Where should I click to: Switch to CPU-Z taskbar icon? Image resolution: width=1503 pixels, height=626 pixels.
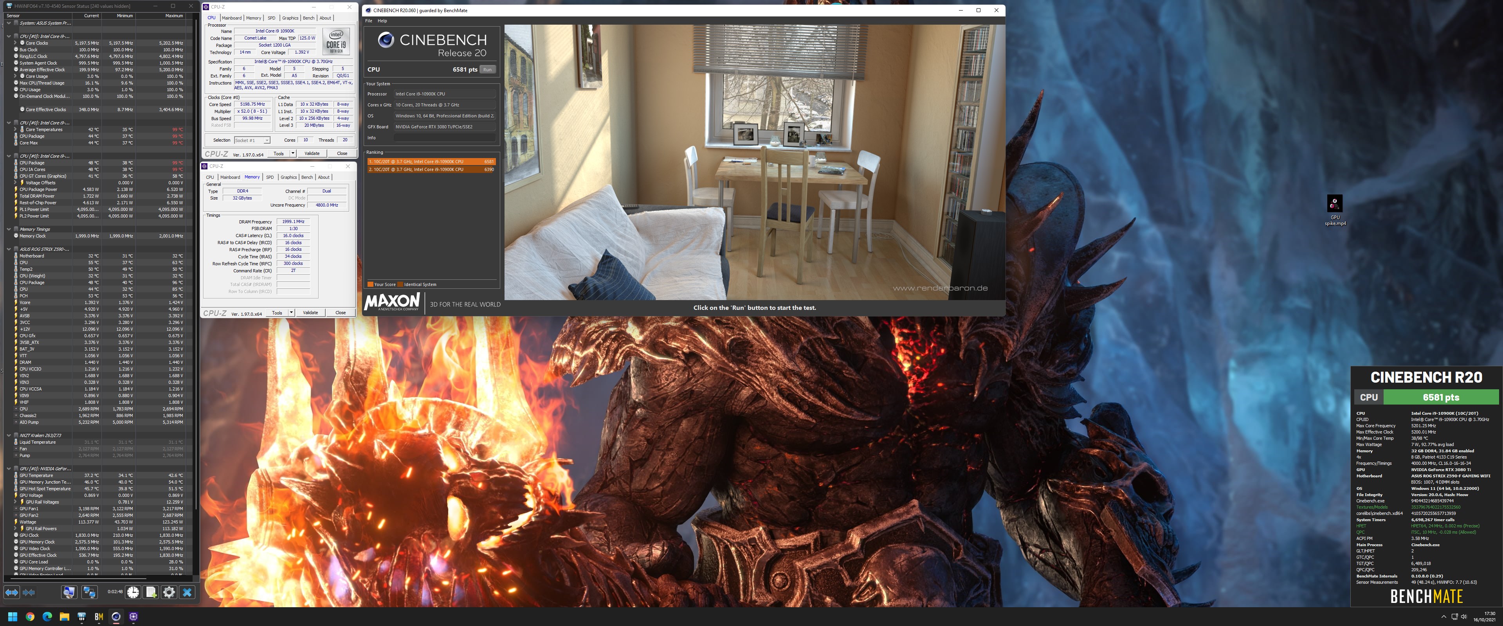(133, 616)
